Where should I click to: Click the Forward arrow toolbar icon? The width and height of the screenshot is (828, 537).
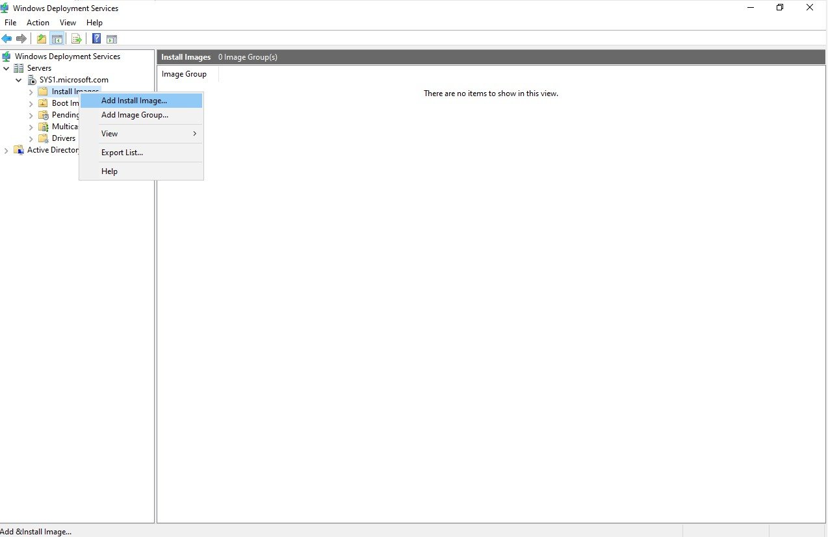point(21,39)
